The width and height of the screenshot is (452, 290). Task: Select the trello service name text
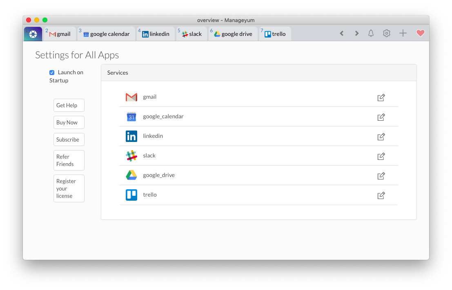(x=150, y=195)
